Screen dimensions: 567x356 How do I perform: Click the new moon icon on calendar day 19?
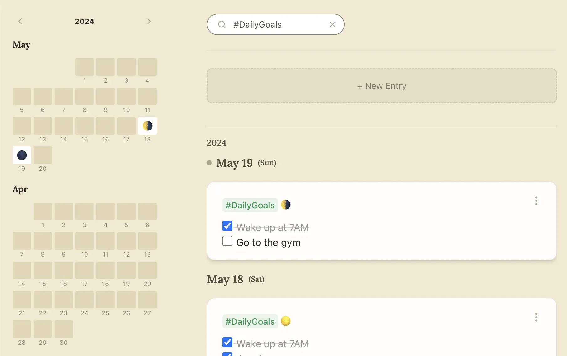(x=22, y=155)
